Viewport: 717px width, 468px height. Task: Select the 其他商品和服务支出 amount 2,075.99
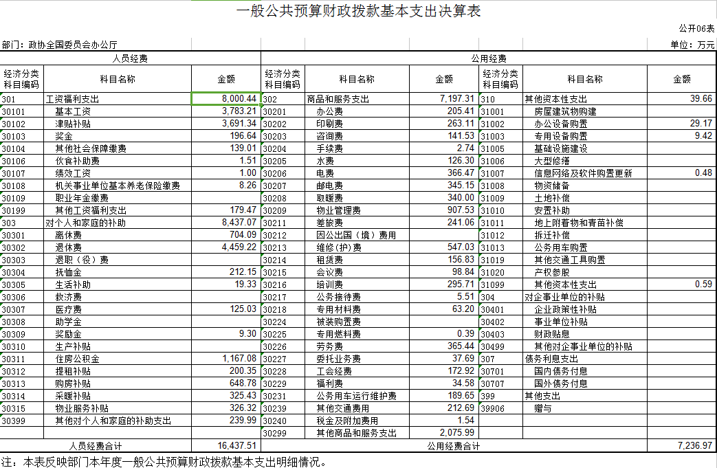(x=444, y=432)
